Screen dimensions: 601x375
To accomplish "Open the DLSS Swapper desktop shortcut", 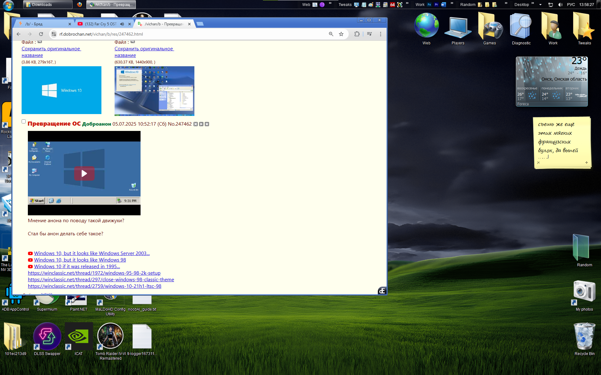I will (x=47, y=339).
